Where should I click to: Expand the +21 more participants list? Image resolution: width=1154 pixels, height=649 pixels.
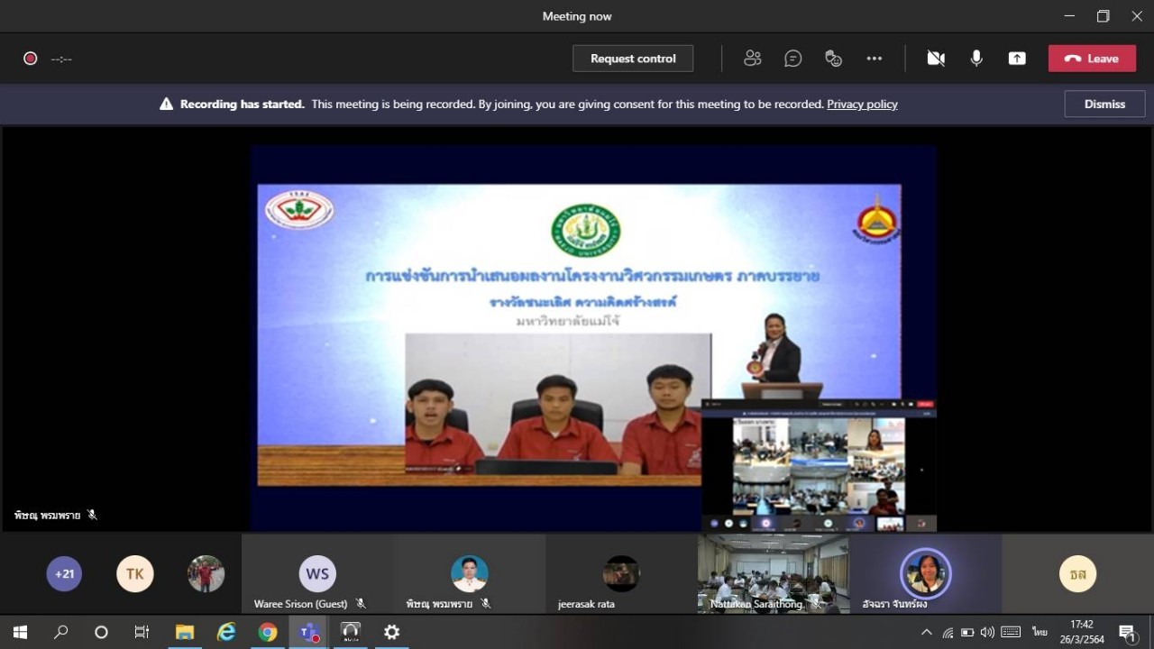click(64, 573)
